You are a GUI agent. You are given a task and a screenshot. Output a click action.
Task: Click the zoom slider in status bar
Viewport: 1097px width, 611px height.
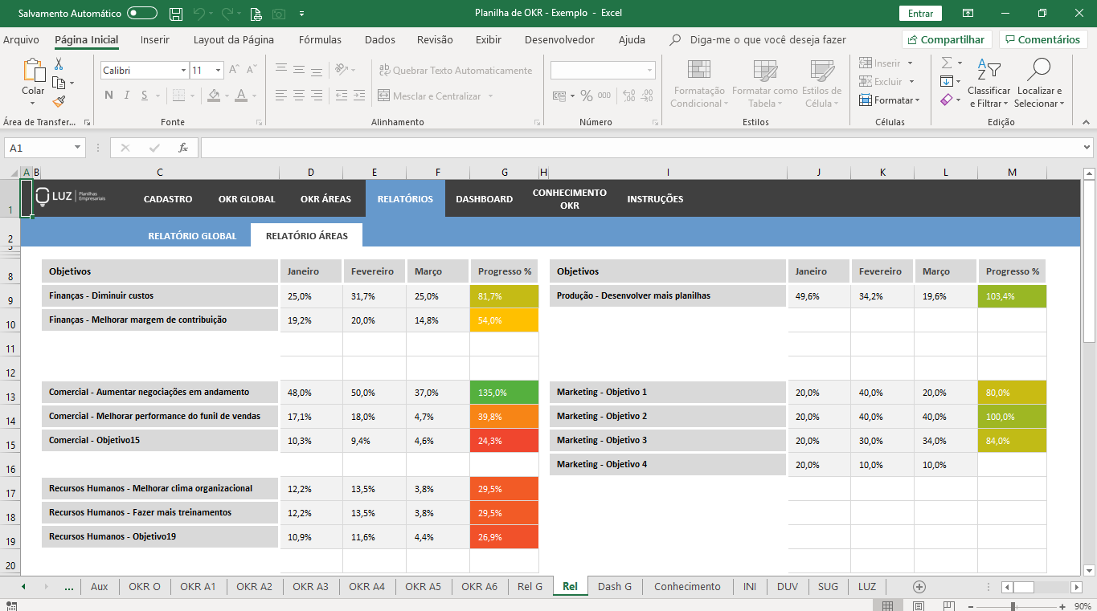1013,606
